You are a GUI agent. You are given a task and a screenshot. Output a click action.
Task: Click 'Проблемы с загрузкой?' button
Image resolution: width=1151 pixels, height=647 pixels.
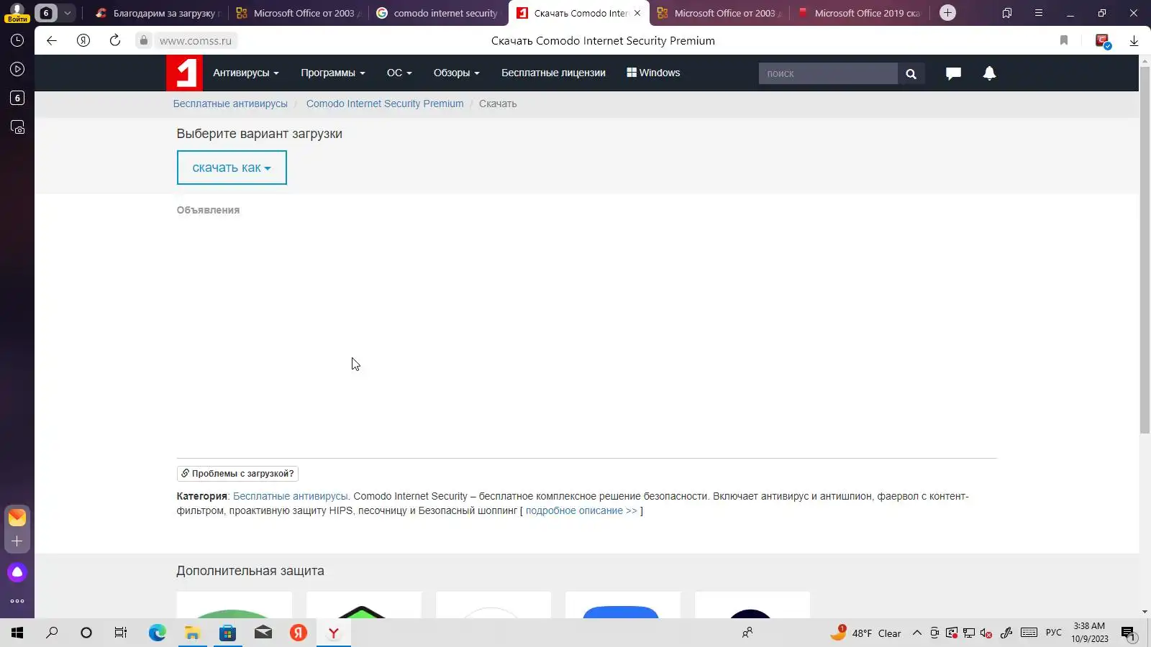(237, 474)
